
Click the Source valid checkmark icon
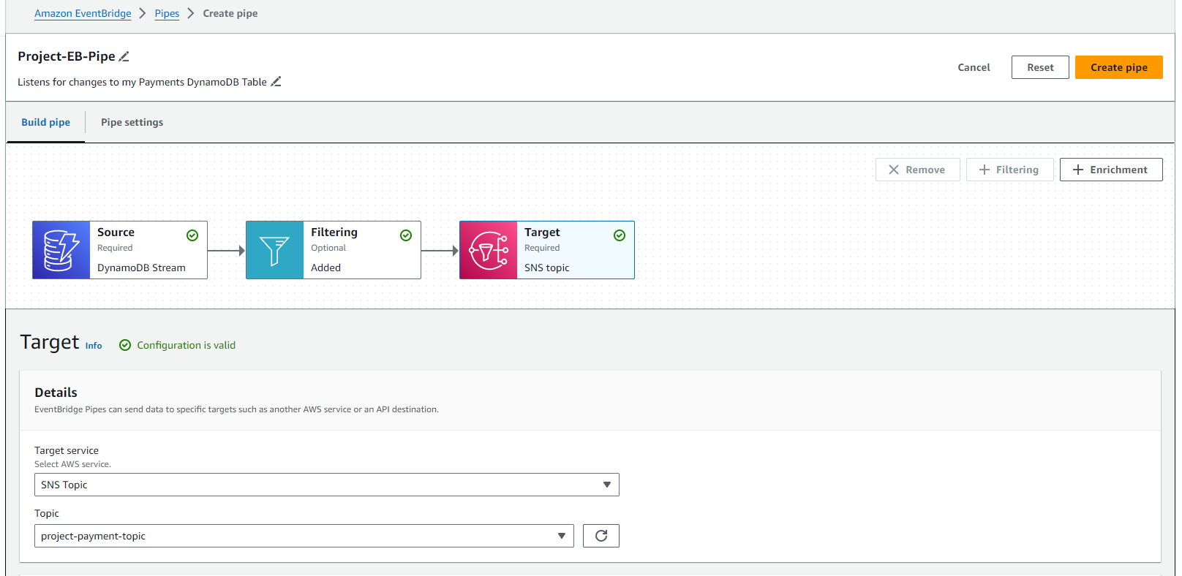[x=192, y=235]
